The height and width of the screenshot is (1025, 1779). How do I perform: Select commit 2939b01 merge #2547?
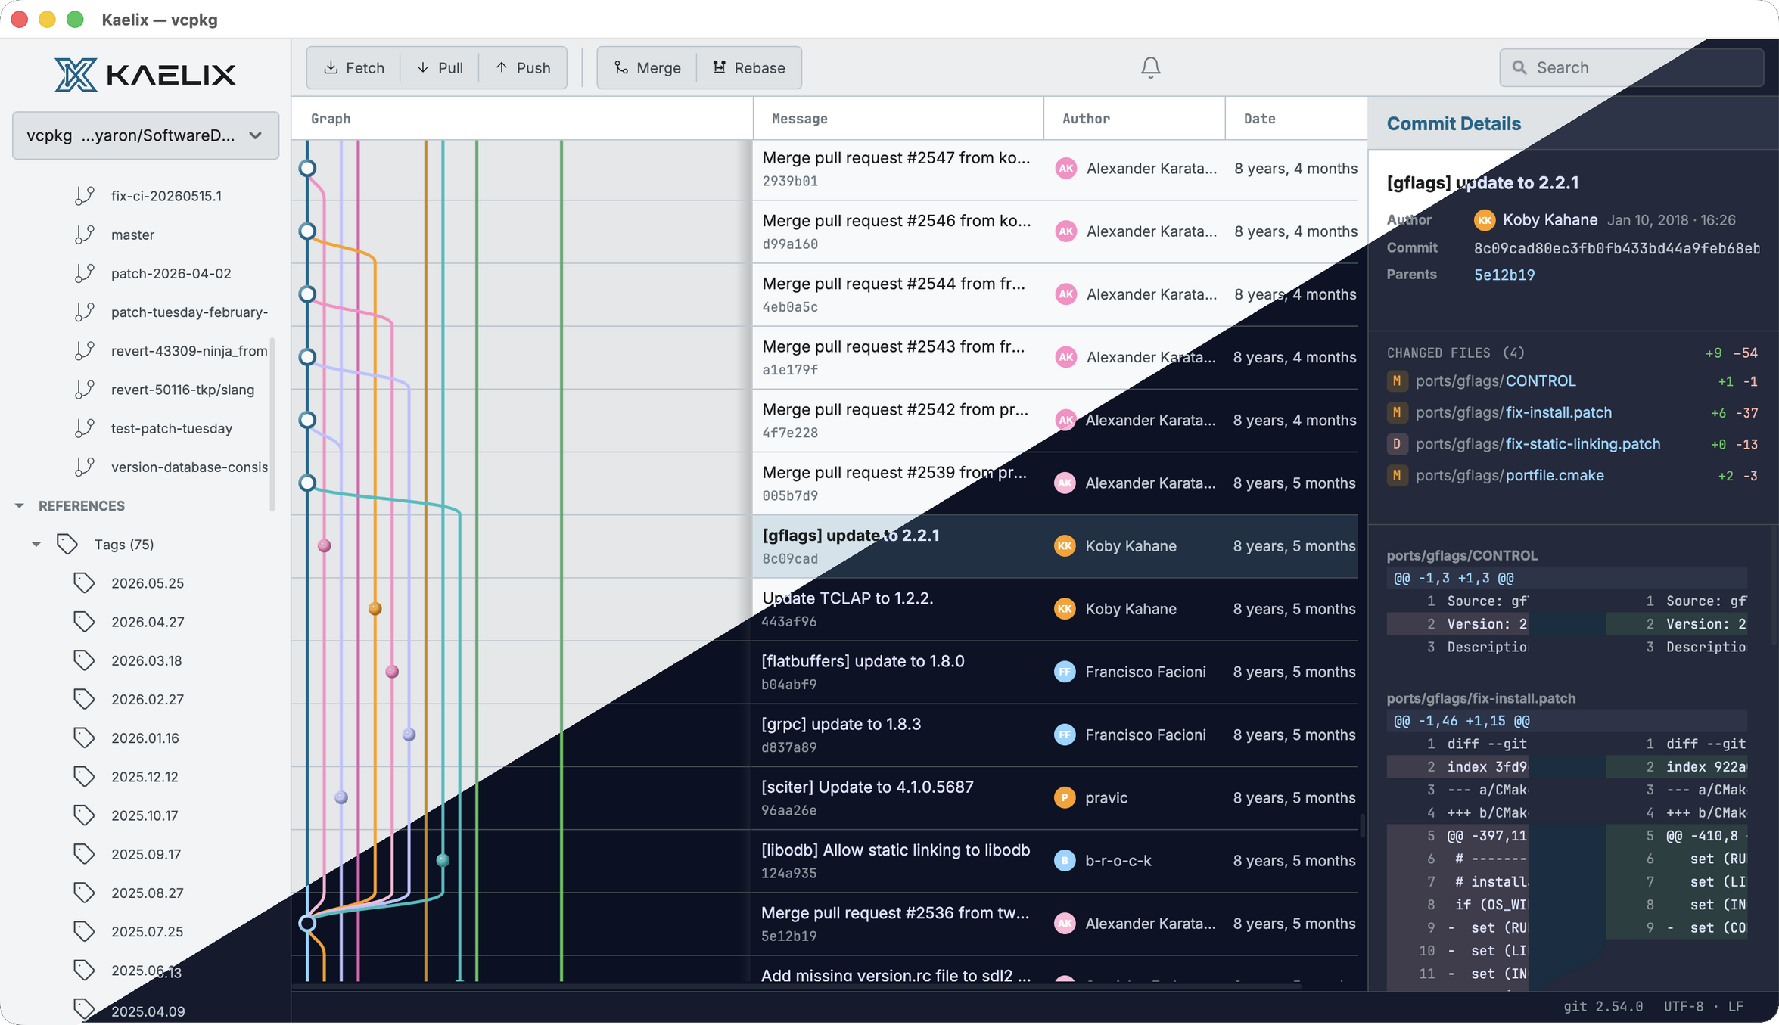[x=1055, y=169]
